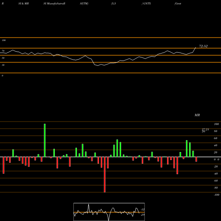Click the first red MR bar at far left
Image resolution: width=221 pixels, height=221 pixels.
4,165
